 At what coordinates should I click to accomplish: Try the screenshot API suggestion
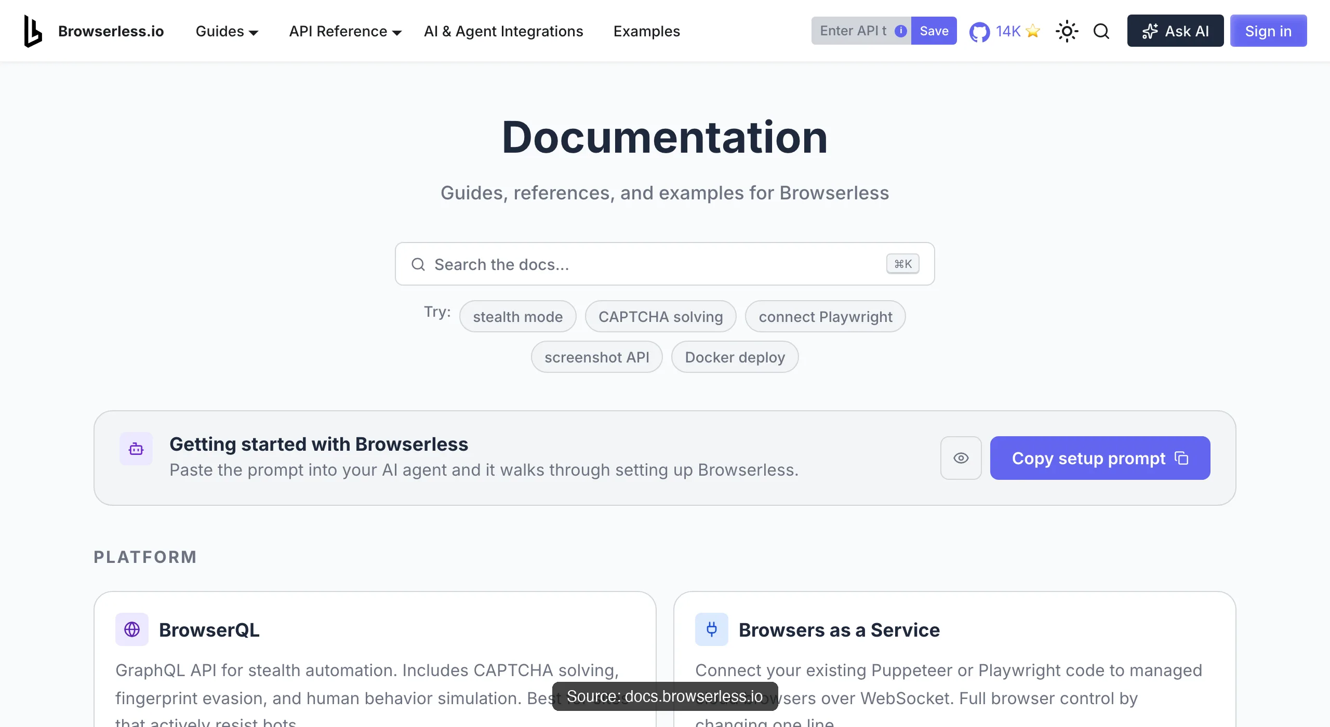pos(596,357)
